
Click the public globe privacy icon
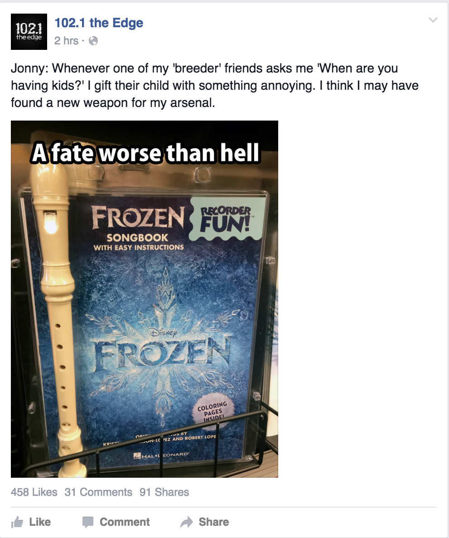point(93,41)
